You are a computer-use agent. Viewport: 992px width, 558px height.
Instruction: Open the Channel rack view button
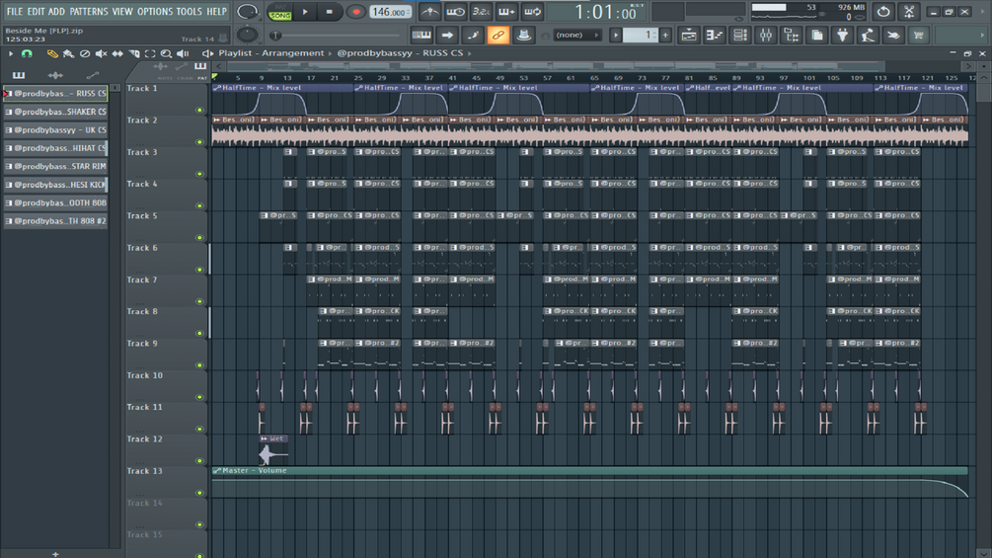(x=739, y=35)
